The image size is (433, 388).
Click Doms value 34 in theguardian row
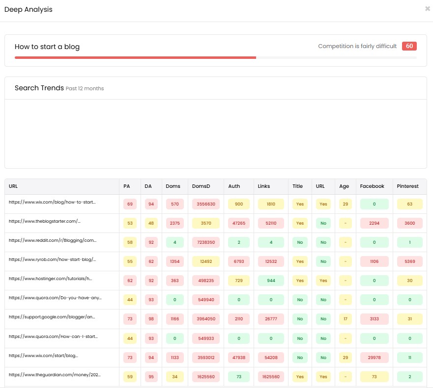175,377
